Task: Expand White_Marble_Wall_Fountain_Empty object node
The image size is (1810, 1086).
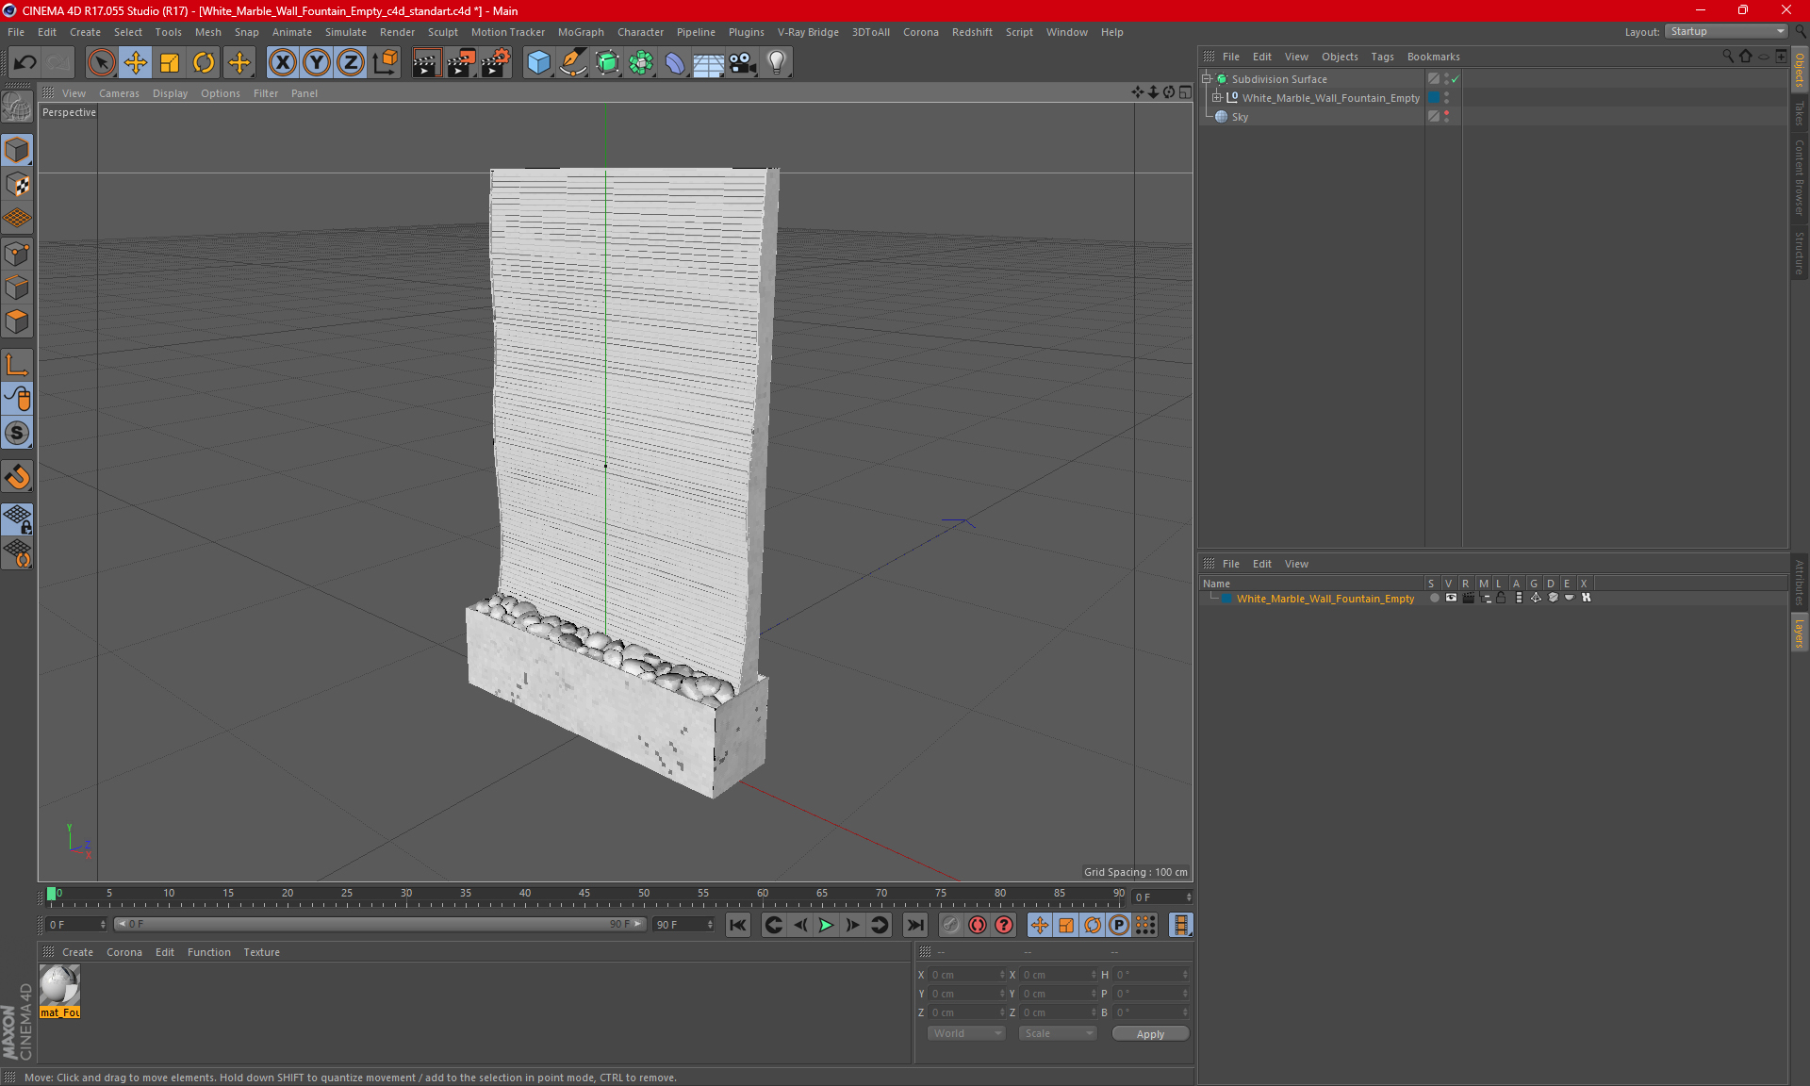Action: coord(1217,98)
